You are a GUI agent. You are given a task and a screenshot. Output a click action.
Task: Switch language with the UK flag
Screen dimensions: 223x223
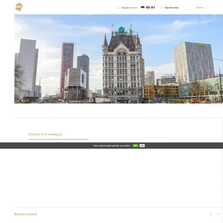[x=148, y=7]
